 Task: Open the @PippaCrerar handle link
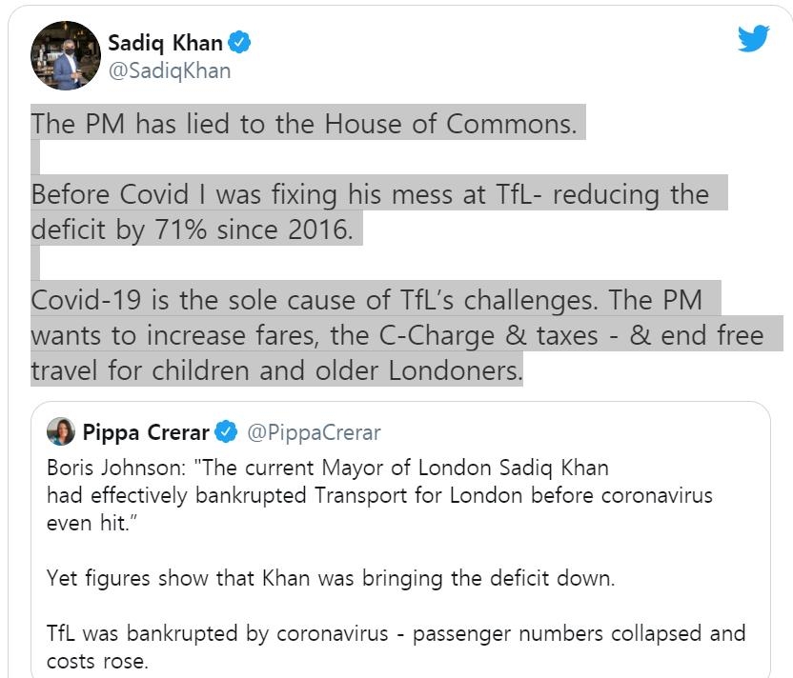tap(314, 432)
